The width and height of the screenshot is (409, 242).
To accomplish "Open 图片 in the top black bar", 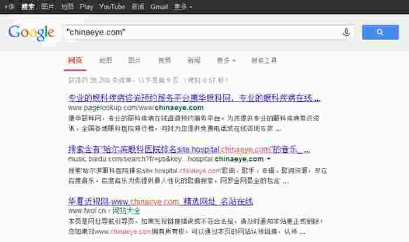I will click(47, 6).
